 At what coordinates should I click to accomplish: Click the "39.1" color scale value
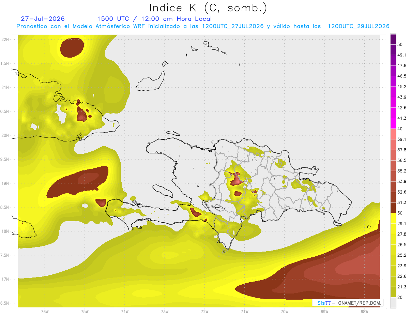tap(402, 139)
